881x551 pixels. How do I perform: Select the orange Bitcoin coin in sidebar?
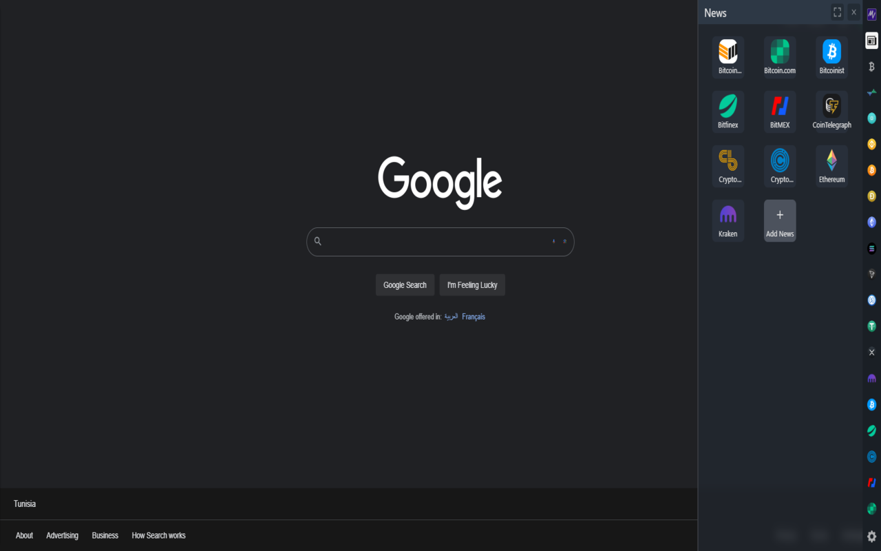pyautogui.click(x=871, y=170)
